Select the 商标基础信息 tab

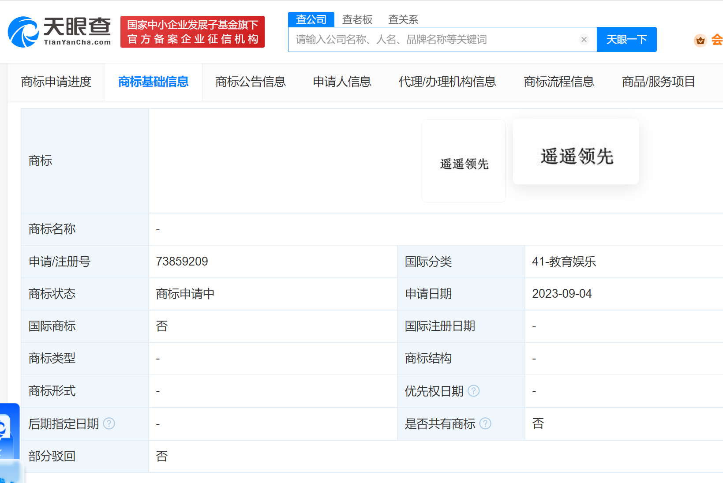point(154,82)
